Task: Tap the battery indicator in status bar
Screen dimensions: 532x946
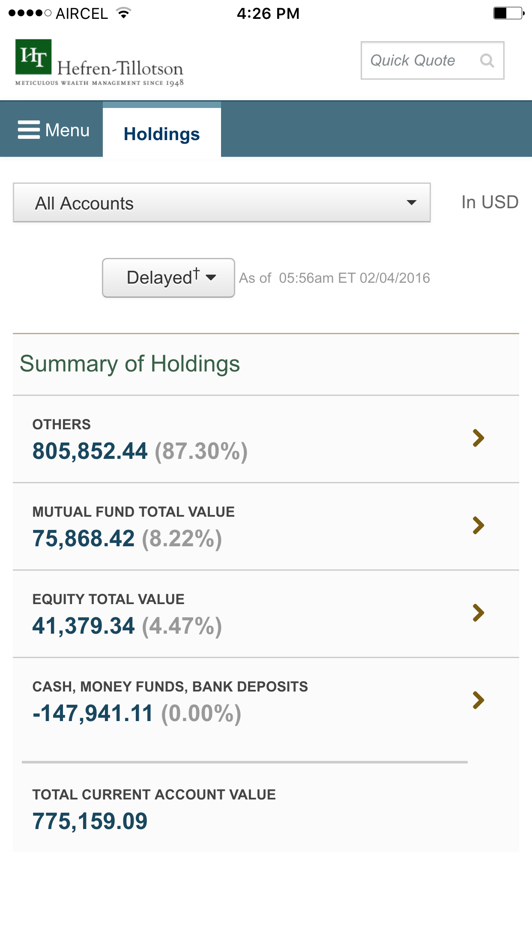Action: [508, 13]
